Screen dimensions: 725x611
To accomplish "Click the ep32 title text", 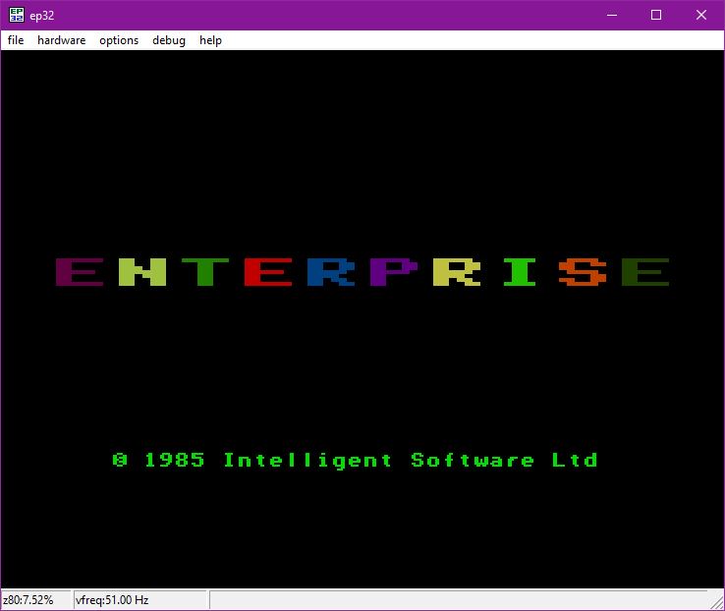I will pyautogui.click(x=41, y=16).
